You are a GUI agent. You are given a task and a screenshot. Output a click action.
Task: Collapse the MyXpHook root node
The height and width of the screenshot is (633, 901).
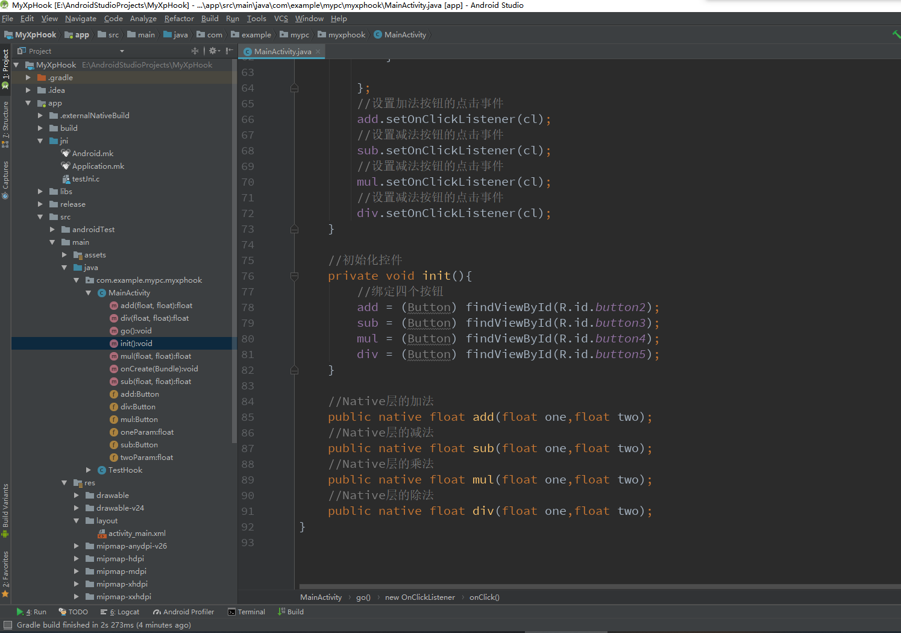tap(16, 65)
